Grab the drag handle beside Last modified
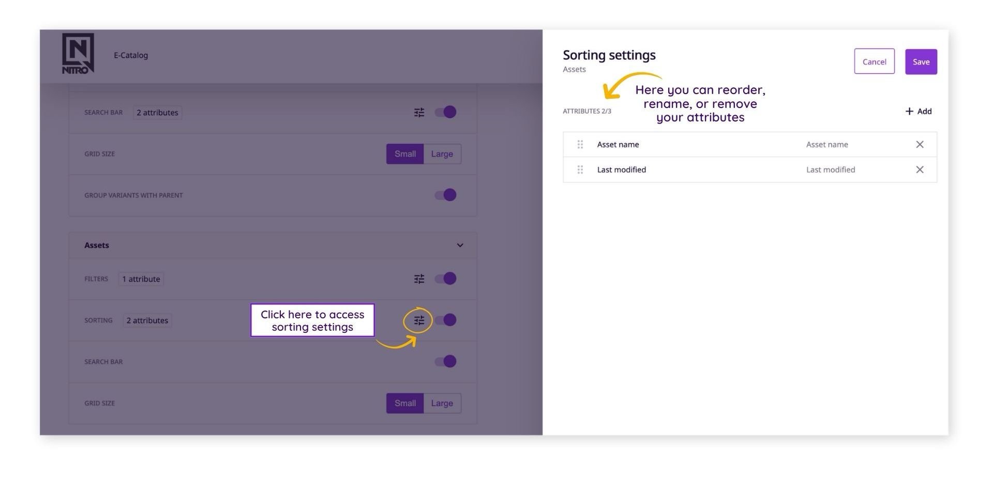 [580, 169]
